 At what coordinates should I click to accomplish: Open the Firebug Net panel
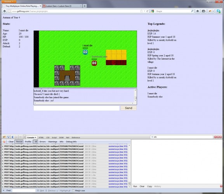click(68, 137)
